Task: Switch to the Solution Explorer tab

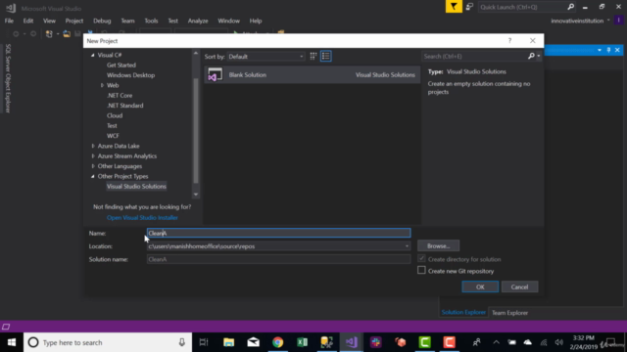Action: tap(463, 312)
